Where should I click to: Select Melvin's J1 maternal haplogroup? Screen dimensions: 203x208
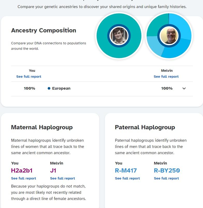tap(53, 170)
